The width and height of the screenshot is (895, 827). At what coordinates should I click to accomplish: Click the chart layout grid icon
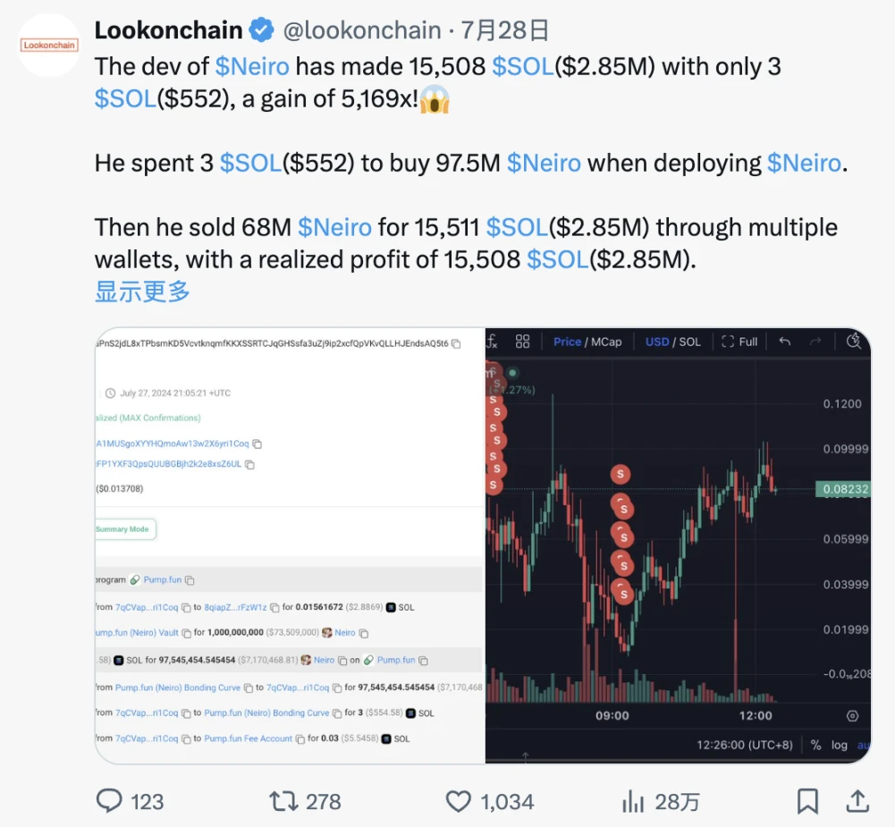click(523, 342)
